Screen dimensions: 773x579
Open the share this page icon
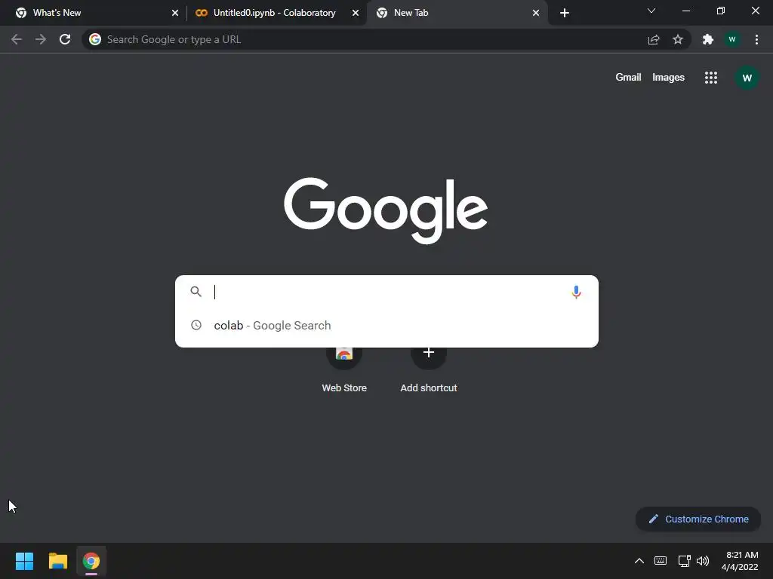(654, 39)
